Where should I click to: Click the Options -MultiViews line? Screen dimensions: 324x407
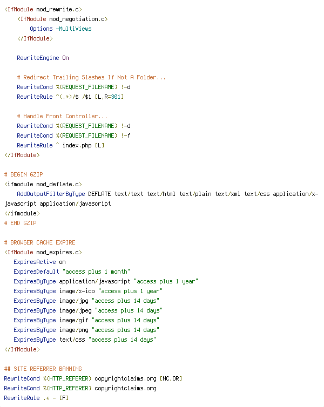point(60,29)
